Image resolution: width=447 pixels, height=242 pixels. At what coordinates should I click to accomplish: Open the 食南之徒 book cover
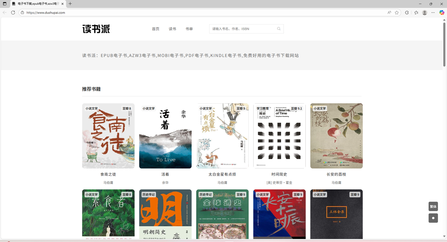[x=108, y=136]
